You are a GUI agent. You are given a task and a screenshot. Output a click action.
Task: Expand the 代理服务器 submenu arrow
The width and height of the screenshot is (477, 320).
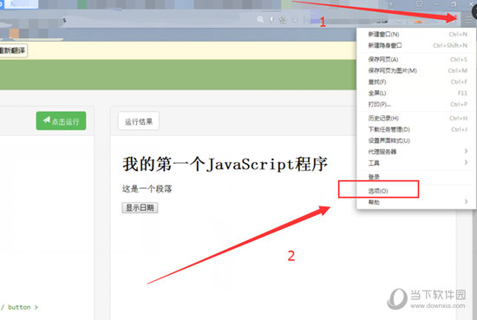(x=466, y=151)
